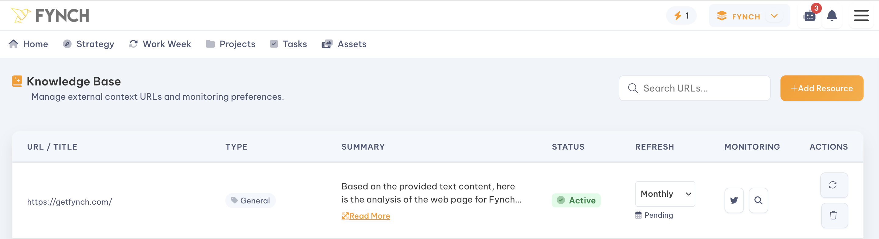Open the Monthly refresh dropdown
Image resolution: width=879 pixels, height=239 pixels.
coord(665,194)
